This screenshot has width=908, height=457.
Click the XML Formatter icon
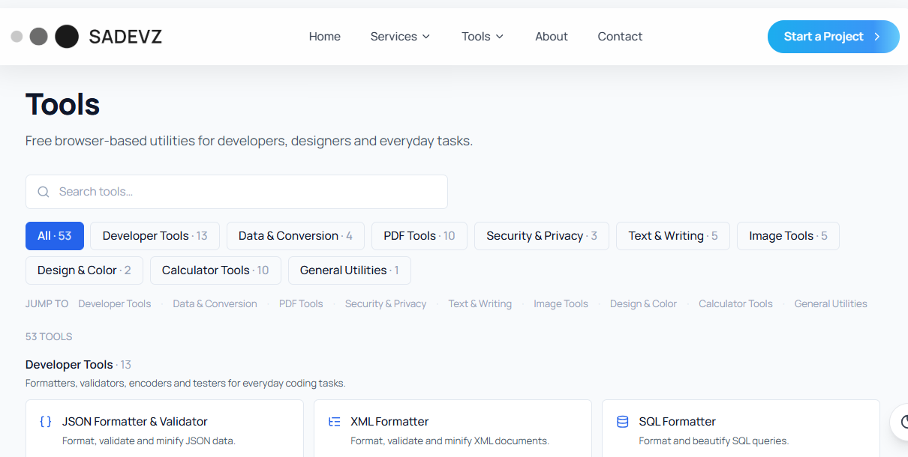click(335, 422)
